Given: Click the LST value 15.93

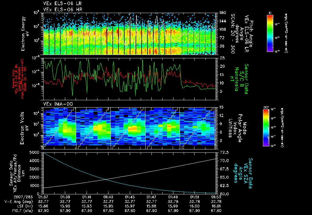Looking at the screenshot, I should click(x=86, y=206).
